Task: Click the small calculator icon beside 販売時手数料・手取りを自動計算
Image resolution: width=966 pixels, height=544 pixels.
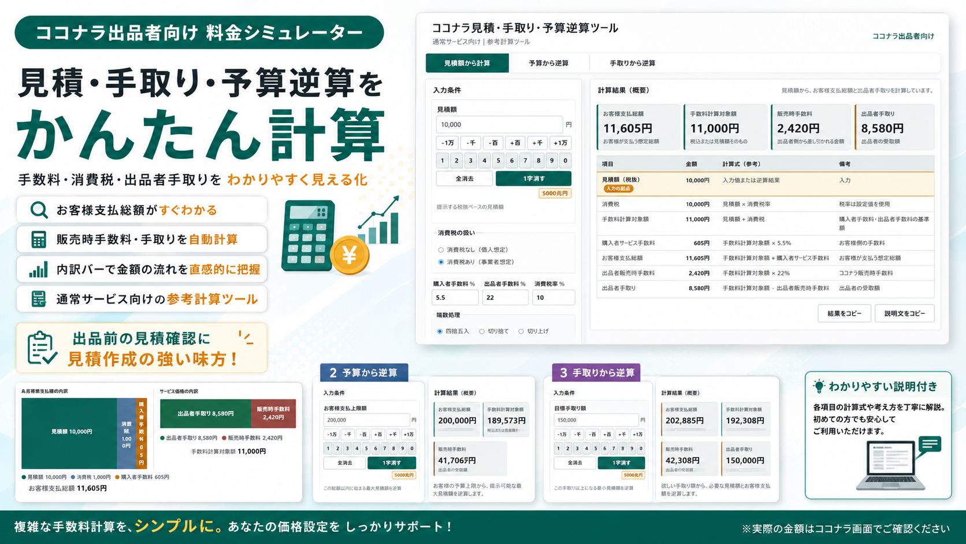Action: point(39,239)
